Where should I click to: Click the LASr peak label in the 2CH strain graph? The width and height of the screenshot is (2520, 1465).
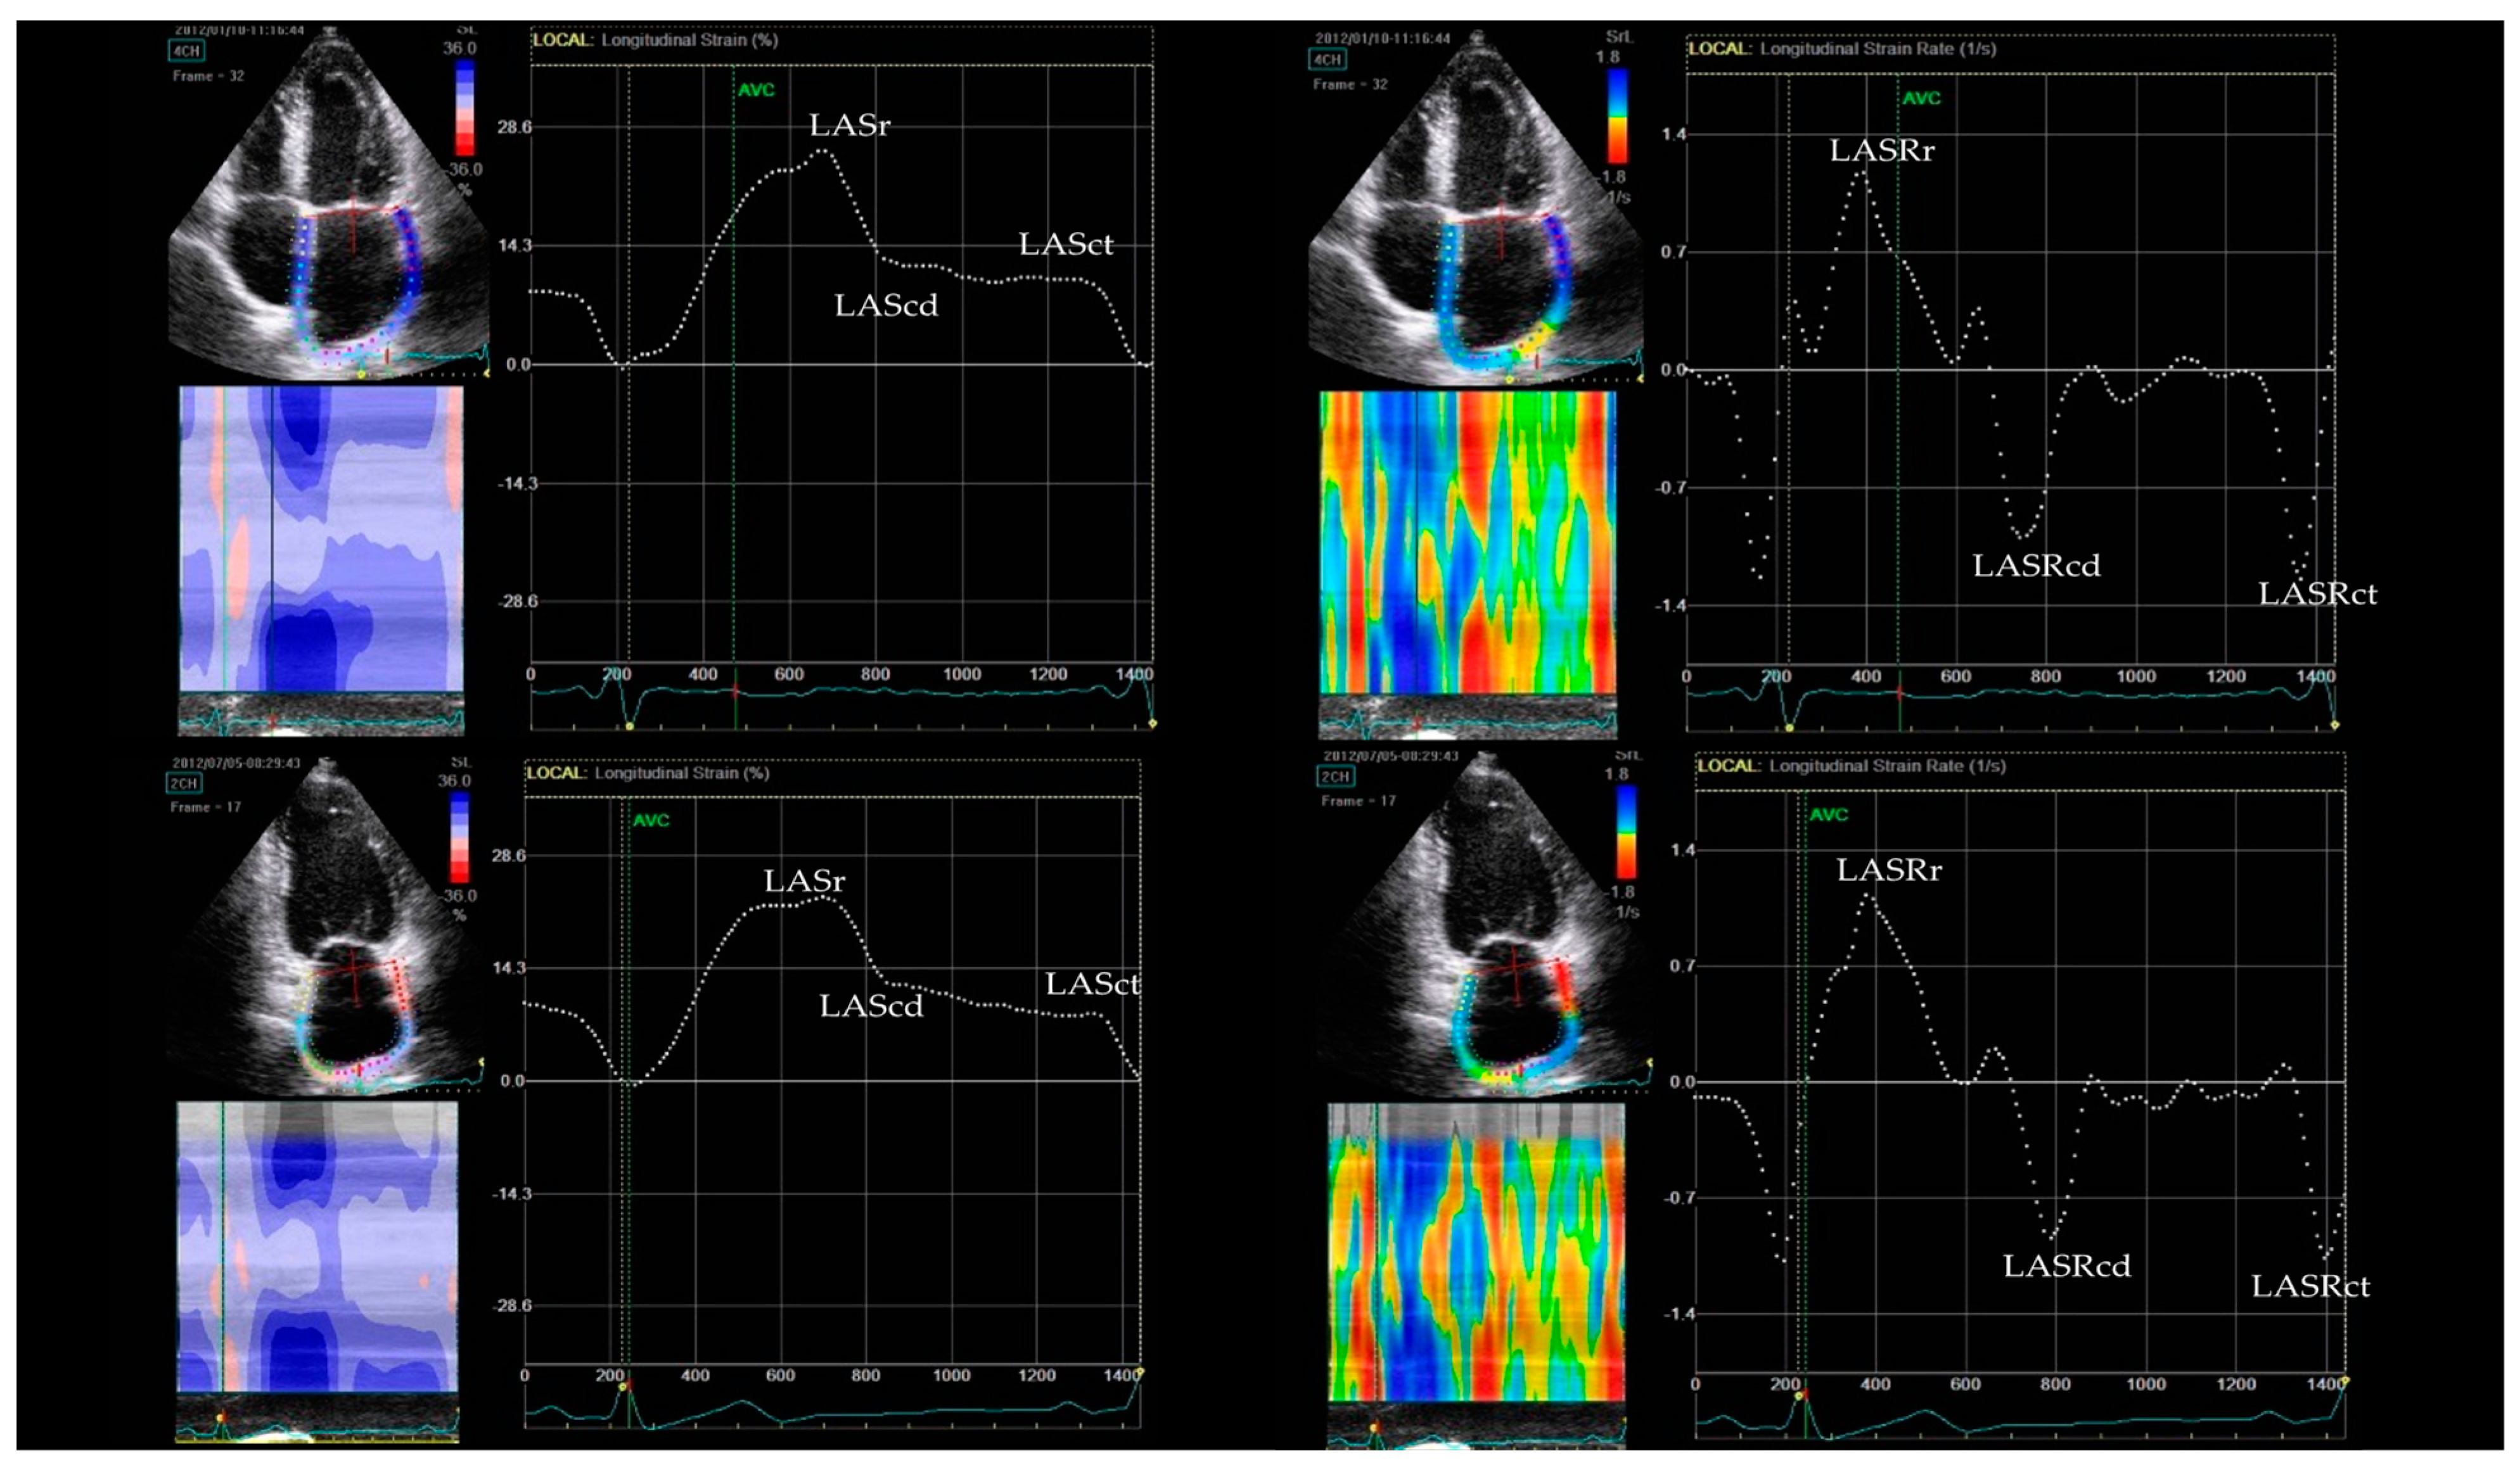804,880
